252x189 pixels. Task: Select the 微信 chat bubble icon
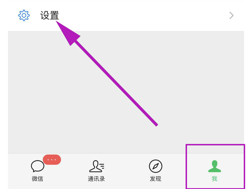pyautogui.click(x=37, y=166)
